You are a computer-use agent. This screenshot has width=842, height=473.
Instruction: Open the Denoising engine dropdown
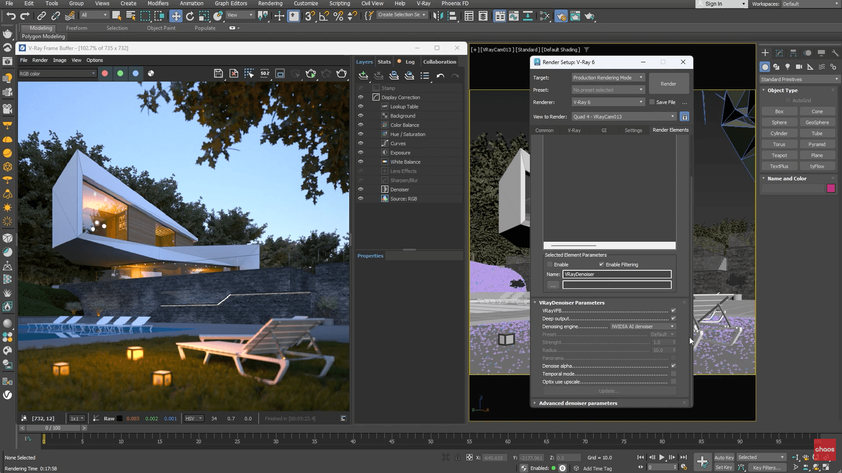(x=643, y=326)
